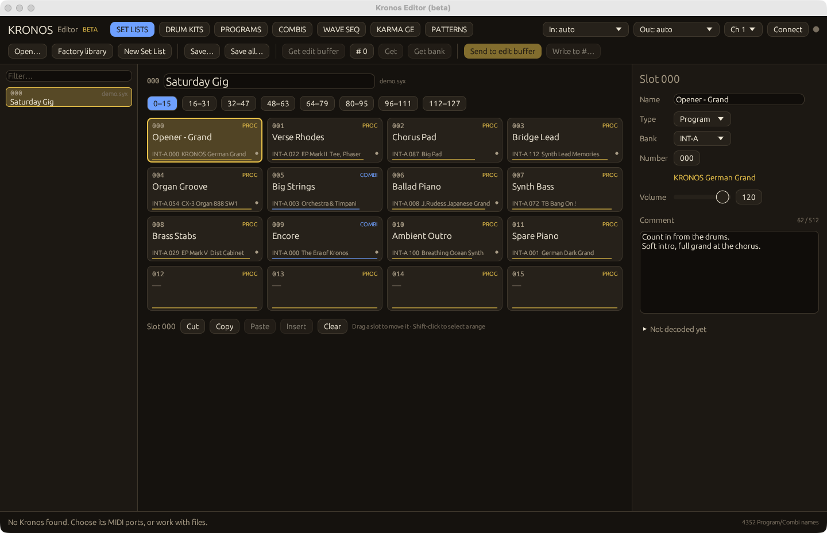Send to edit buffer
The image size is (827, 533).
coord(503,51)
